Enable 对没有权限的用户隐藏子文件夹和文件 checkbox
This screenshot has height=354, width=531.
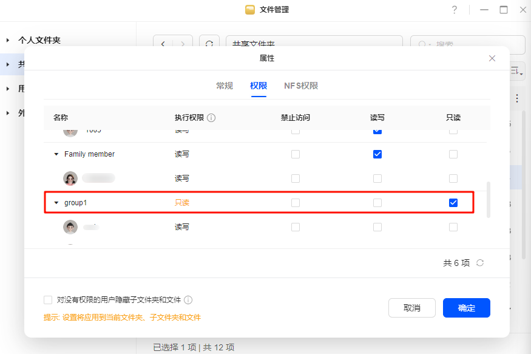tap(48, 300)
